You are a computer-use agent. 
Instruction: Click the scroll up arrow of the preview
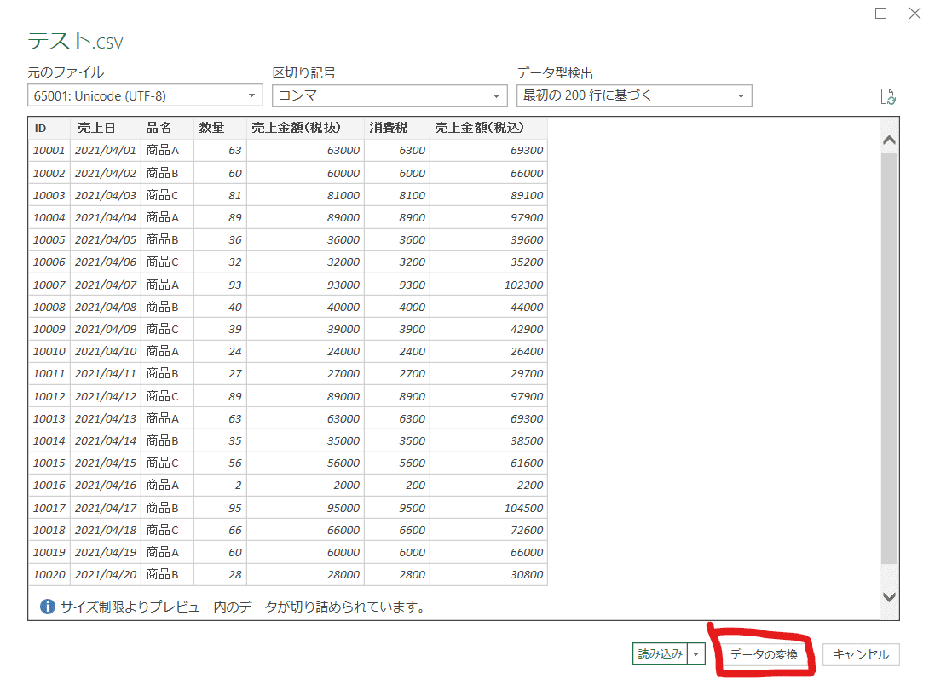click(x=889, y=140)
